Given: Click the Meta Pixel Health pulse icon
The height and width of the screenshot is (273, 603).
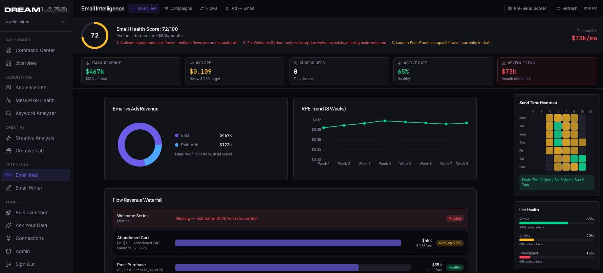Looking at the screenshot, I should pyautogui.click(x=8, y=100).
